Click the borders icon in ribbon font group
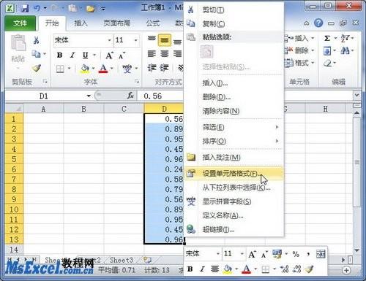Viewport: 366px width, 281px height. tap(60, 69)
